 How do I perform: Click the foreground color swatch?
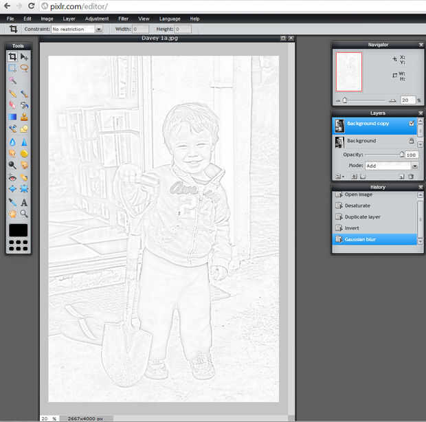pyautogui.click(x=19, y=230)
